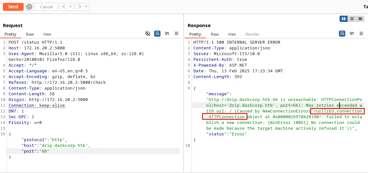Go forward to the next request in history

(x=80, y=7)
